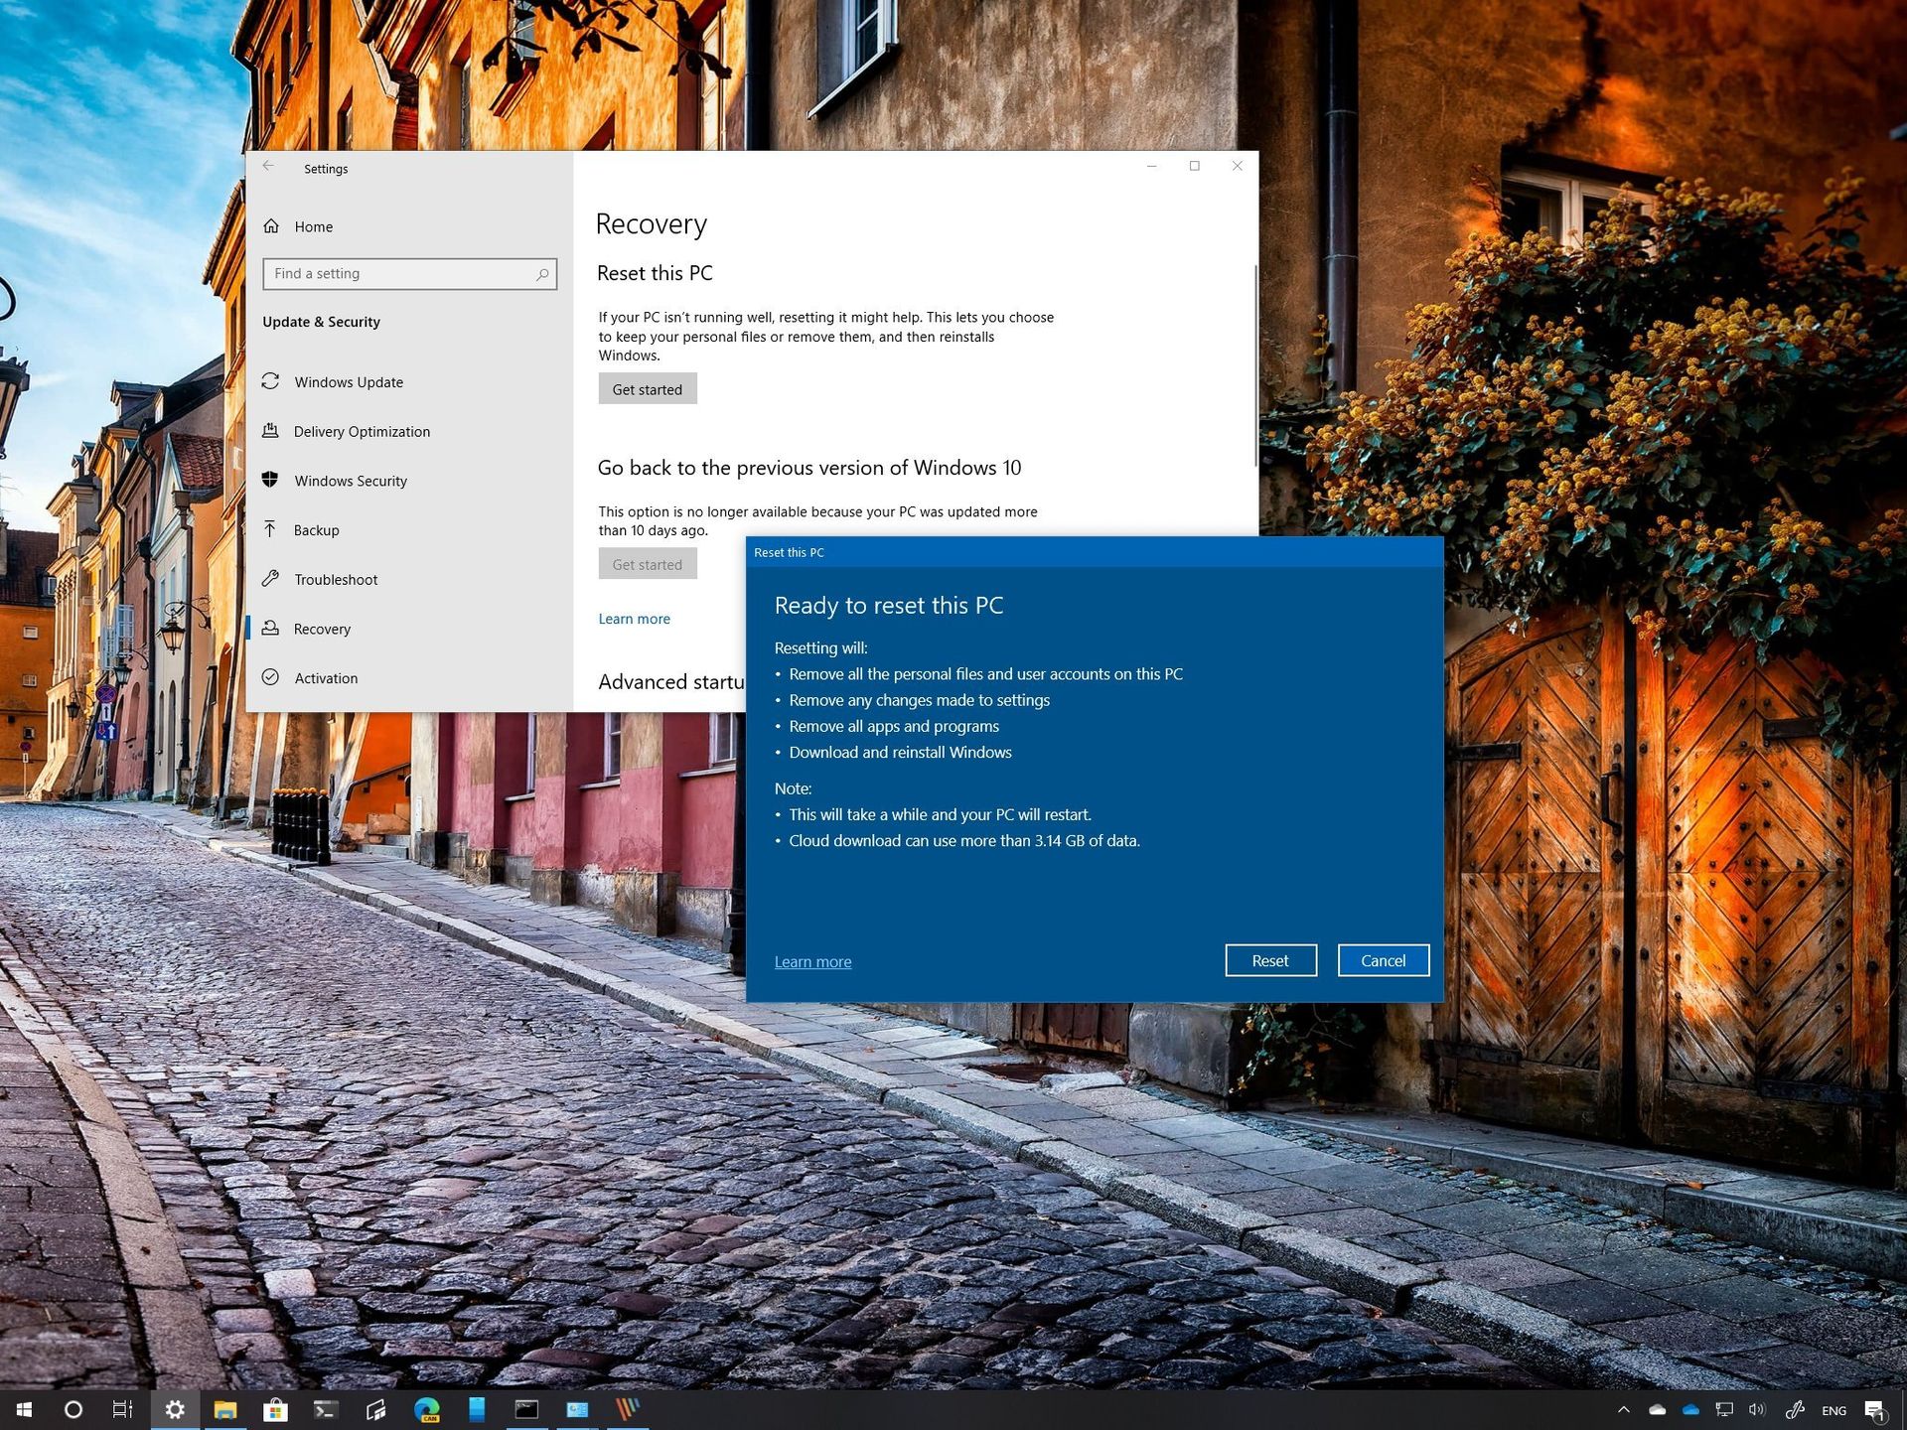Launch Microsoft Edge Canary from taskbar
The width and height of the screenshot is (1907, 1430).
427,1409
